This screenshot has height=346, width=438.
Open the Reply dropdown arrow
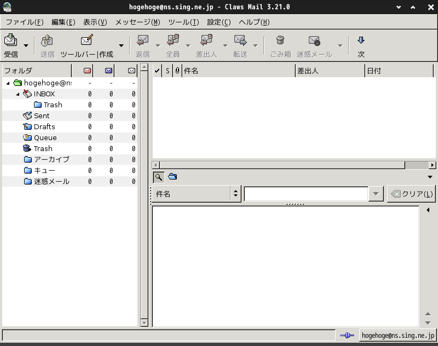click(158, 45)
